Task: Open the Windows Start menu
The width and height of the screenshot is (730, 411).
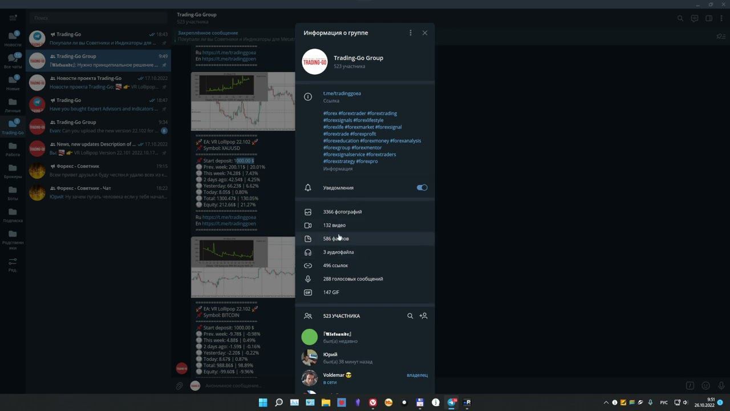Action: pos(263,402)
